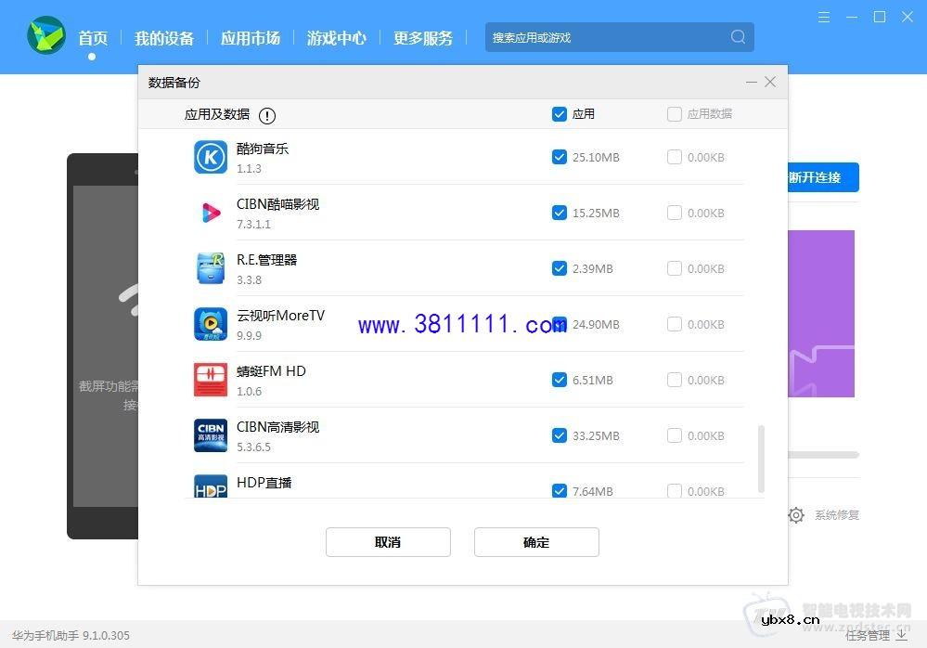
Task: Open the info icon beside 应用及数据
Action: pyautogui.click(x=267, y=115)
